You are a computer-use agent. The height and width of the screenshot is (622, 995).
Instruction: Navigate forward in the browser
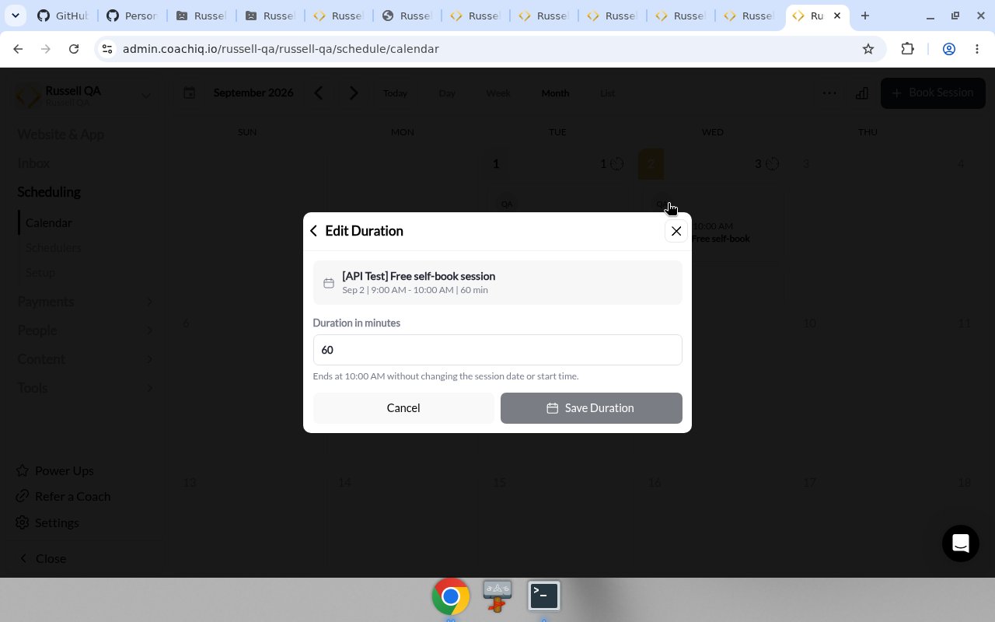point(46,49)
